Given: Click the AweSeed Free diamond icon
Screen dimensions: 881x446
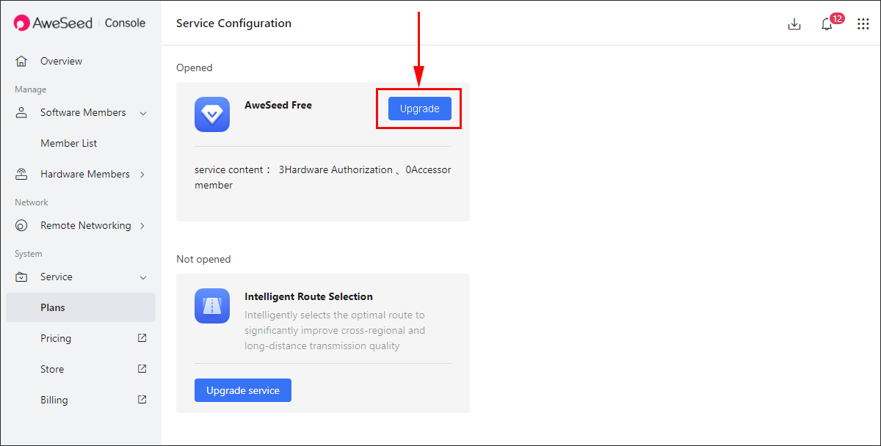Looking at the screenshot, I should pos(212,114).
